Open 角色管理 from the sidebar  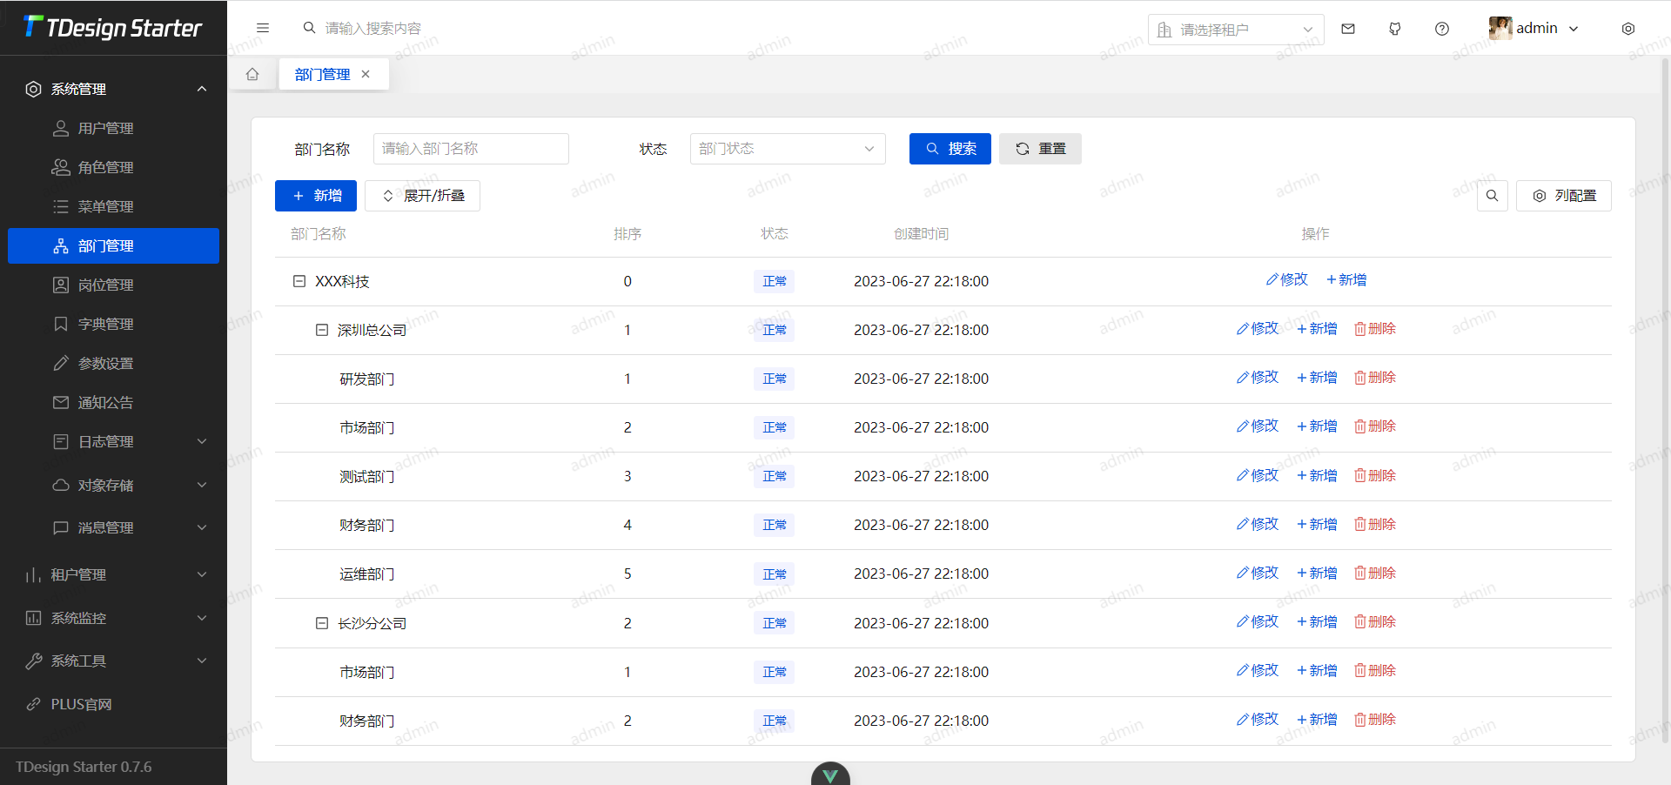tap(105, 168)
